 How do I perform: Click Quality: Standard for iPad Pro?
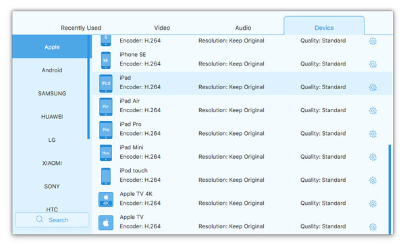coord(323,133)
